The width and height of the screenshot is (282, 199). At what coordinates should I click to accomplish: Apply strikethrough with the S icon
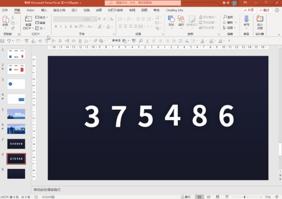tap(71, 26)
